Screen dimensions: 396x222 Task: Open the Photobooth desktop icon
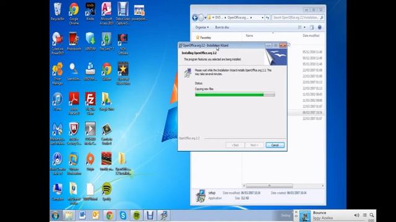click(74, 41)
